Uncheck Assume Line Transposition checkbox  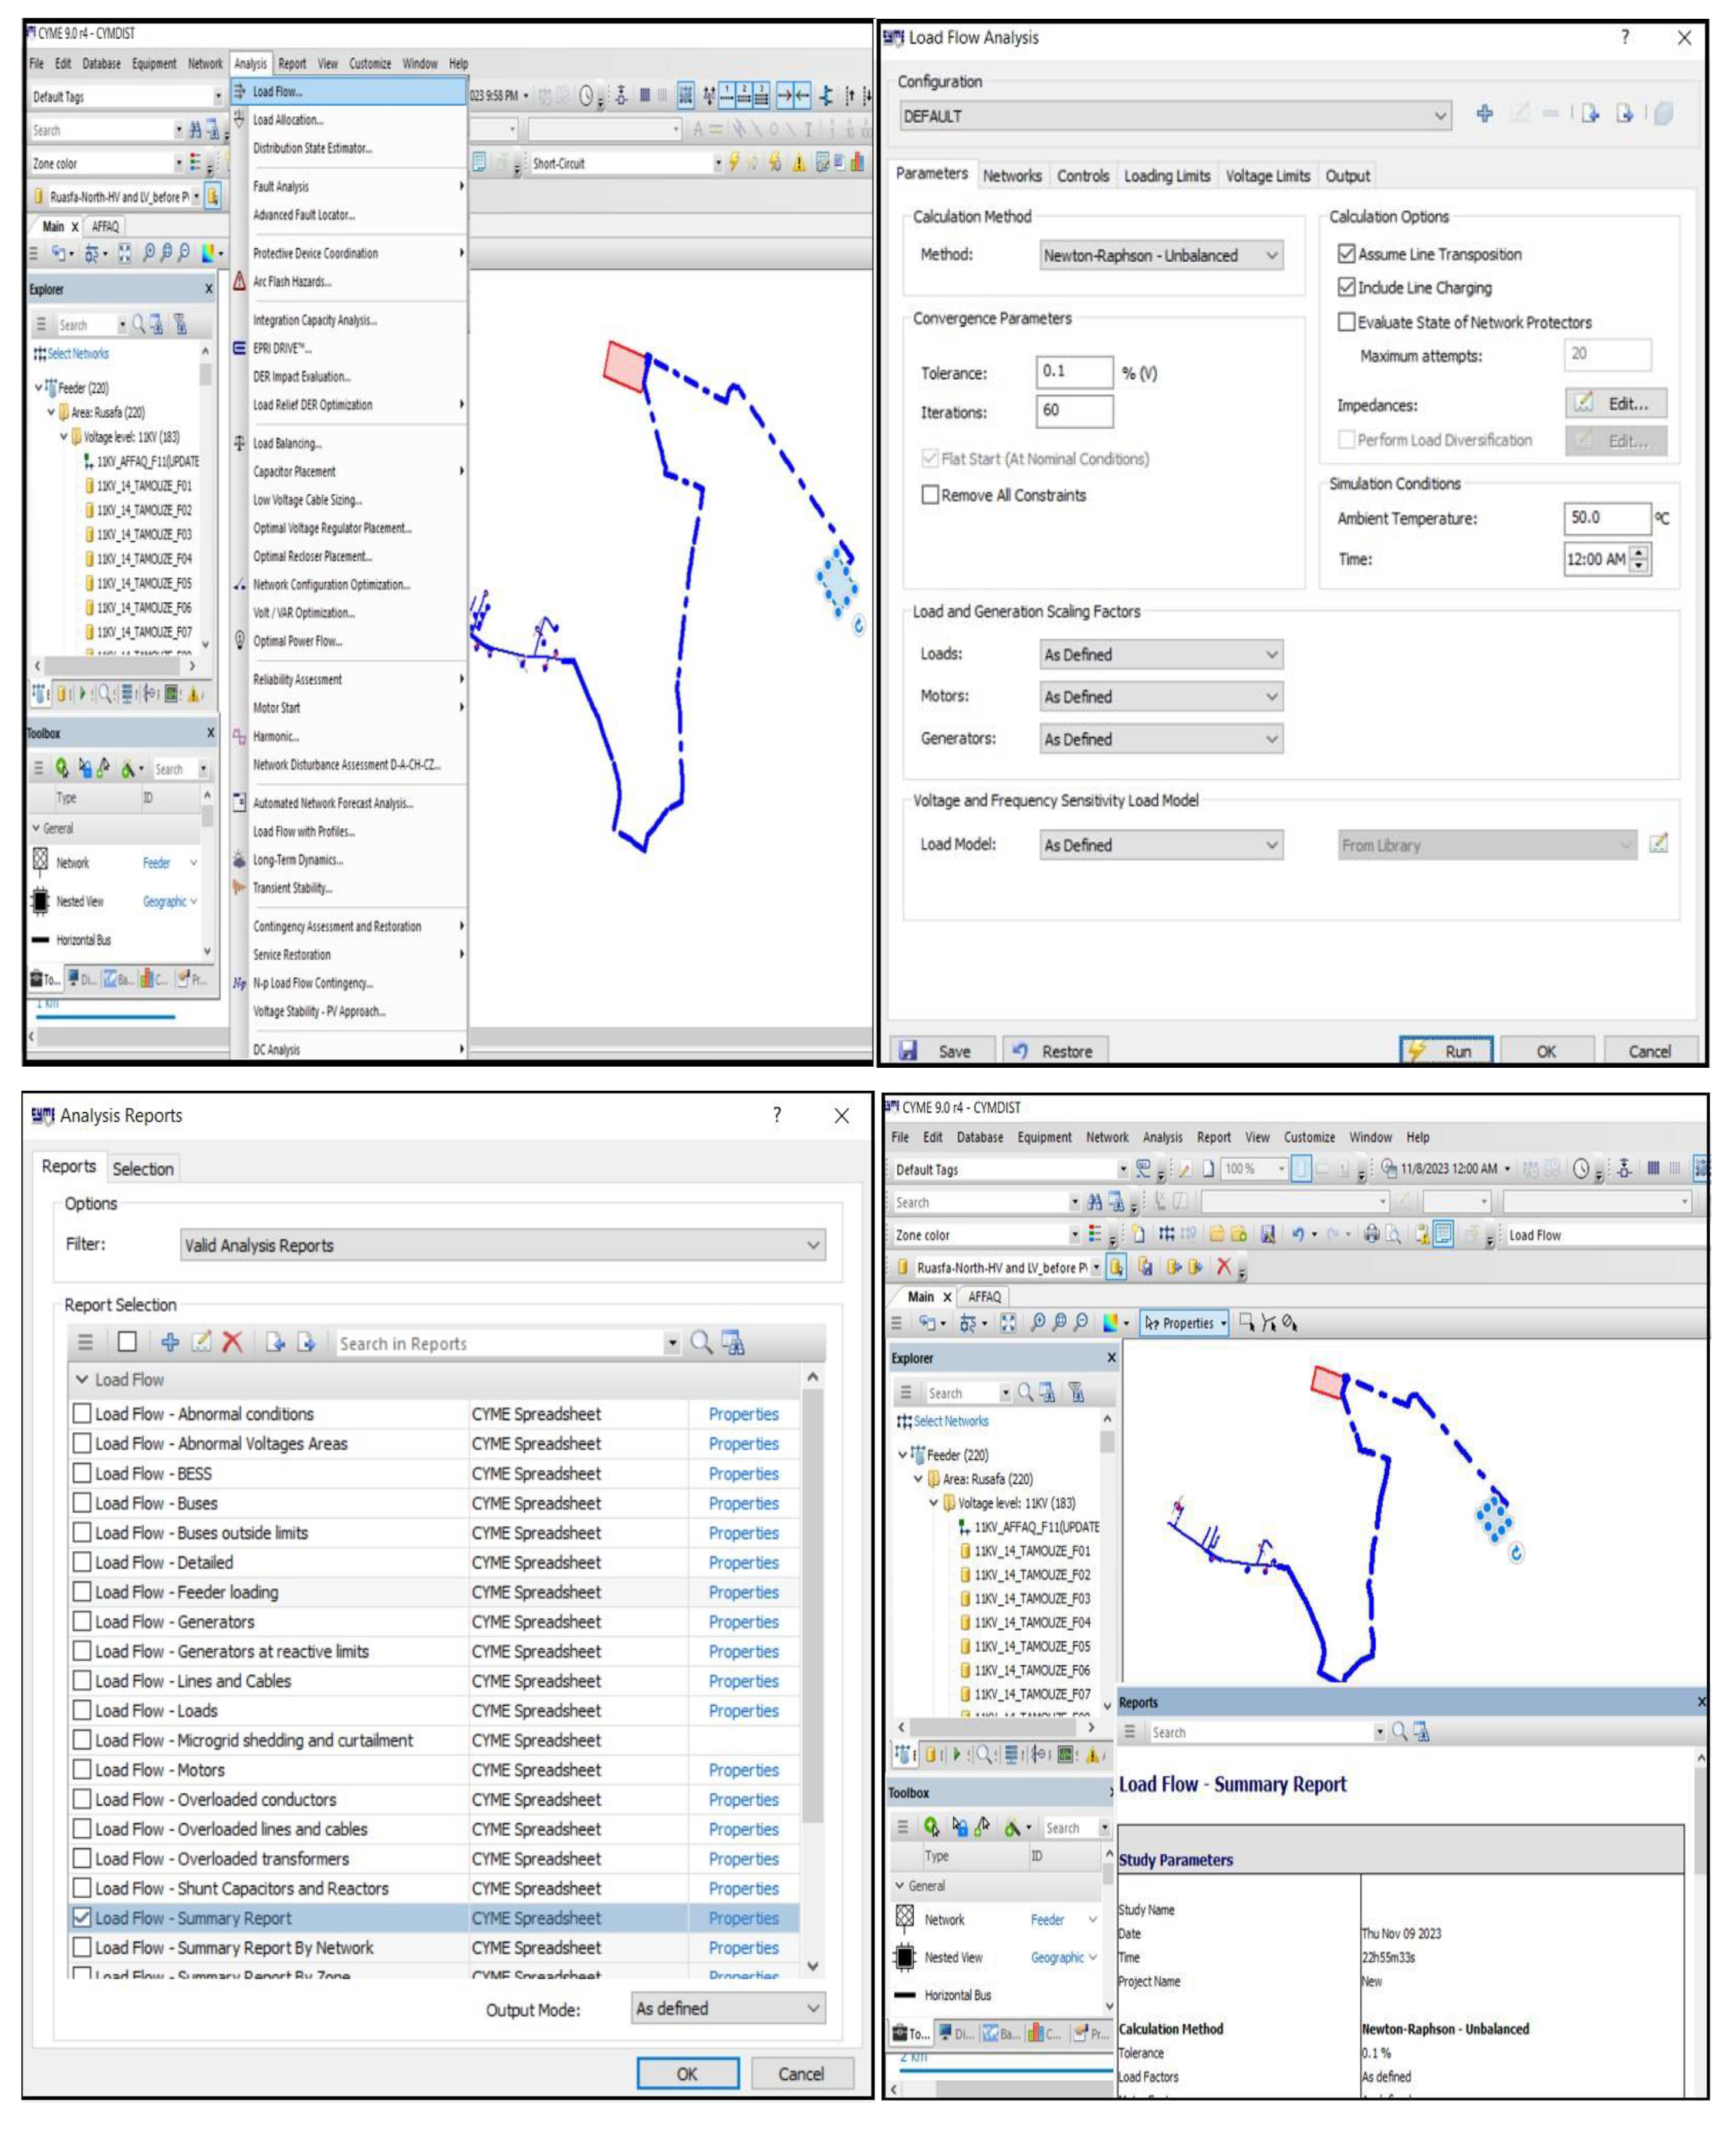pyautogui.click(x=1347, y=254)
